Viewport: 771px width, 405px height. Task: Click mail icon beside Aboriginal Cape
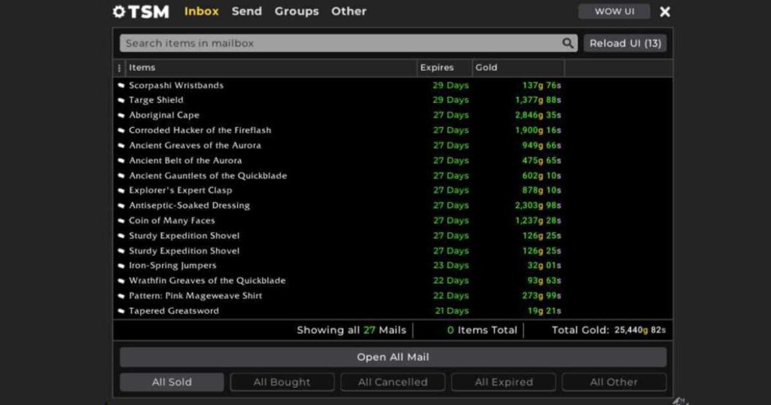[121, 116]
